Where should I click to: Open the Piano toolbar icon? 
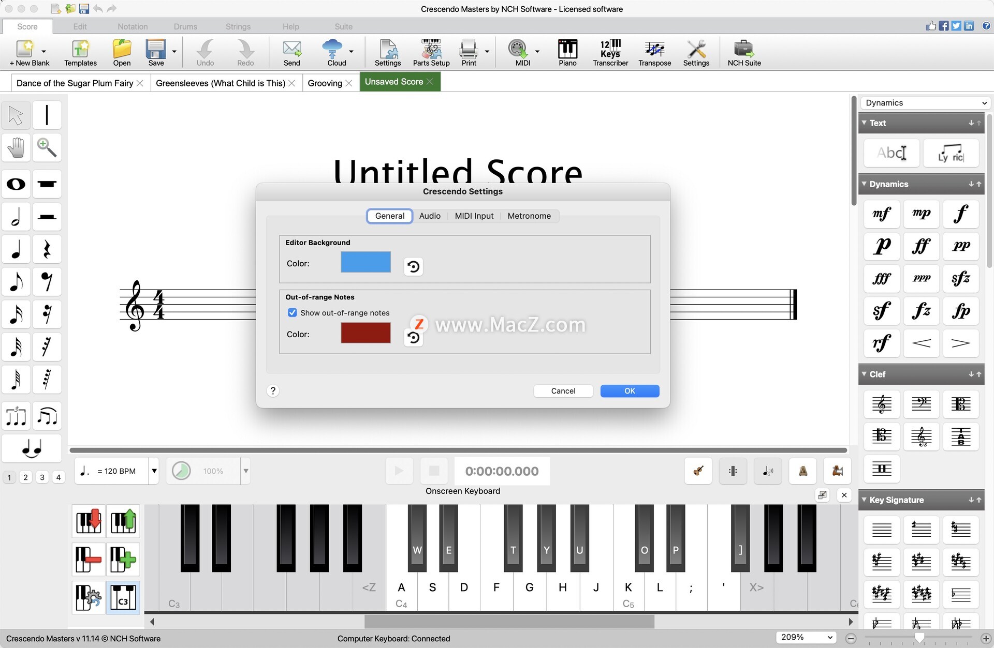[567, 53]
